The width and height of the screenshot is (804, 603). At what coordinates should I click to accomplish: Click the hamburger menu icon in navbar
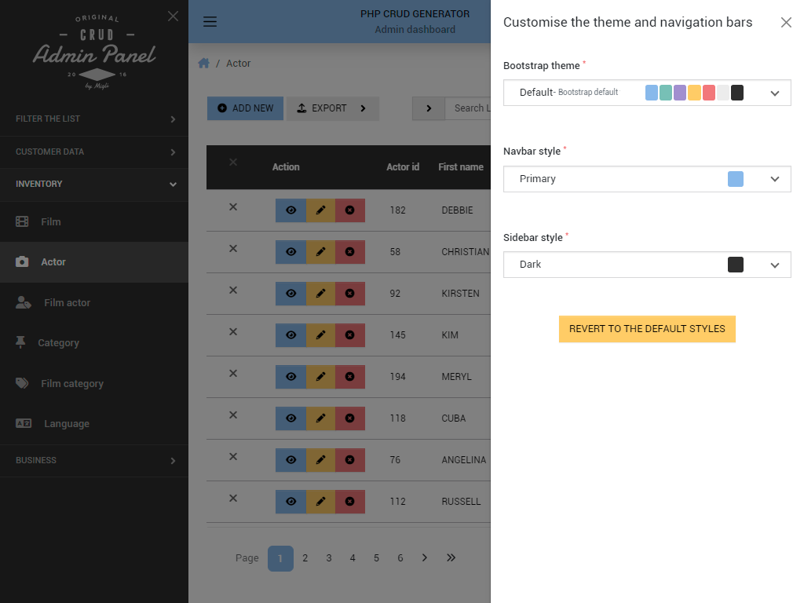tap(210, 22)
